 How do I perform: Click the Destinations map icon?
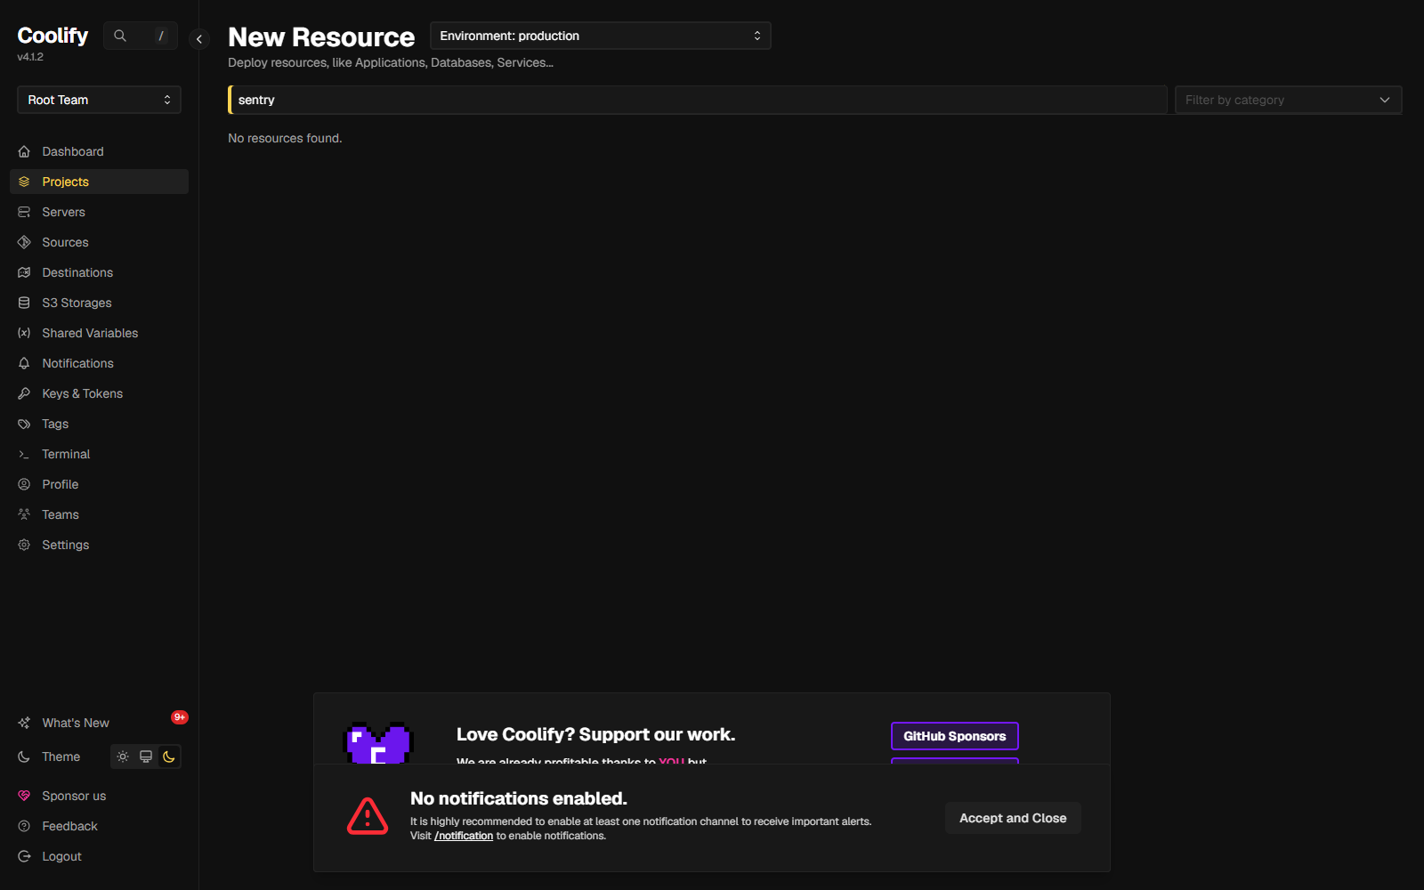(x=24, y=272)
